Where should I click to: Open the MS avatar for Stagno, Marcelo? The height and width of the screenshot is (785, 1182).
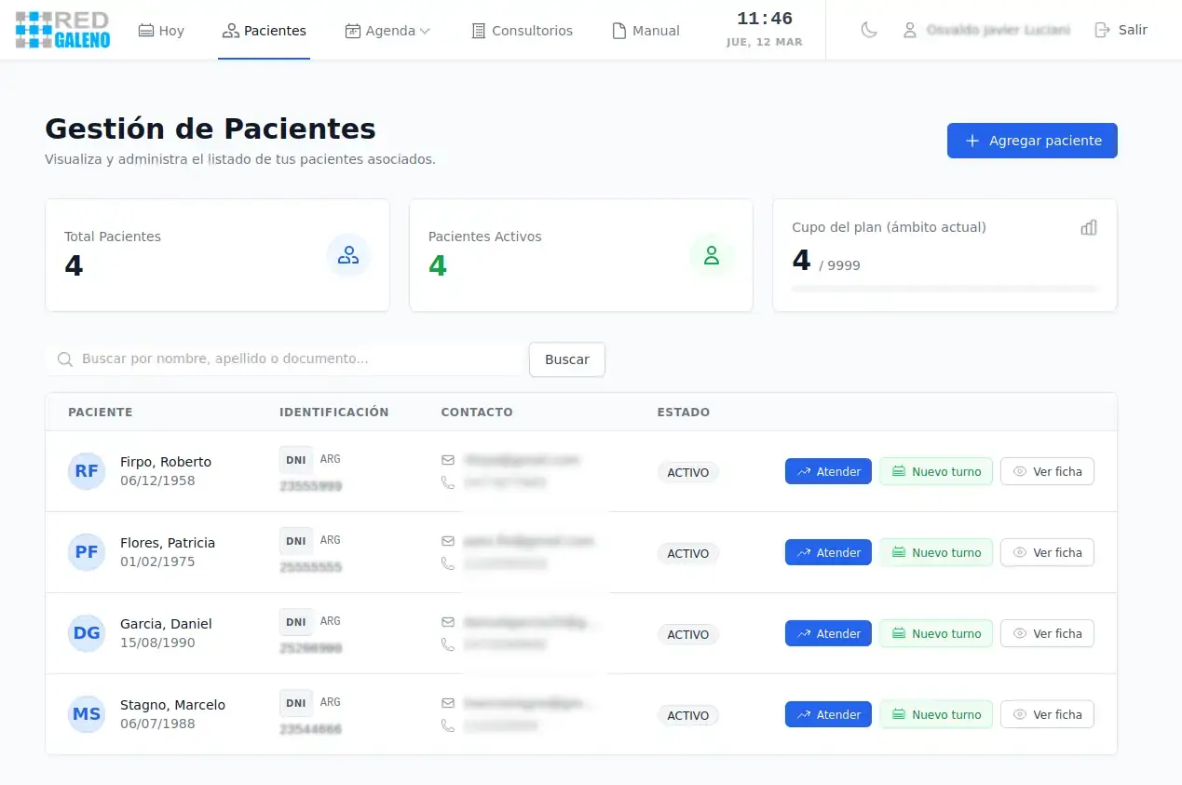(86, 714)
